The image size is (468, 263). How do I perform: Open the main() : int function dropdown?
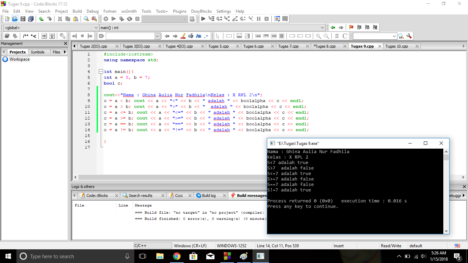(x=322, y=28)
